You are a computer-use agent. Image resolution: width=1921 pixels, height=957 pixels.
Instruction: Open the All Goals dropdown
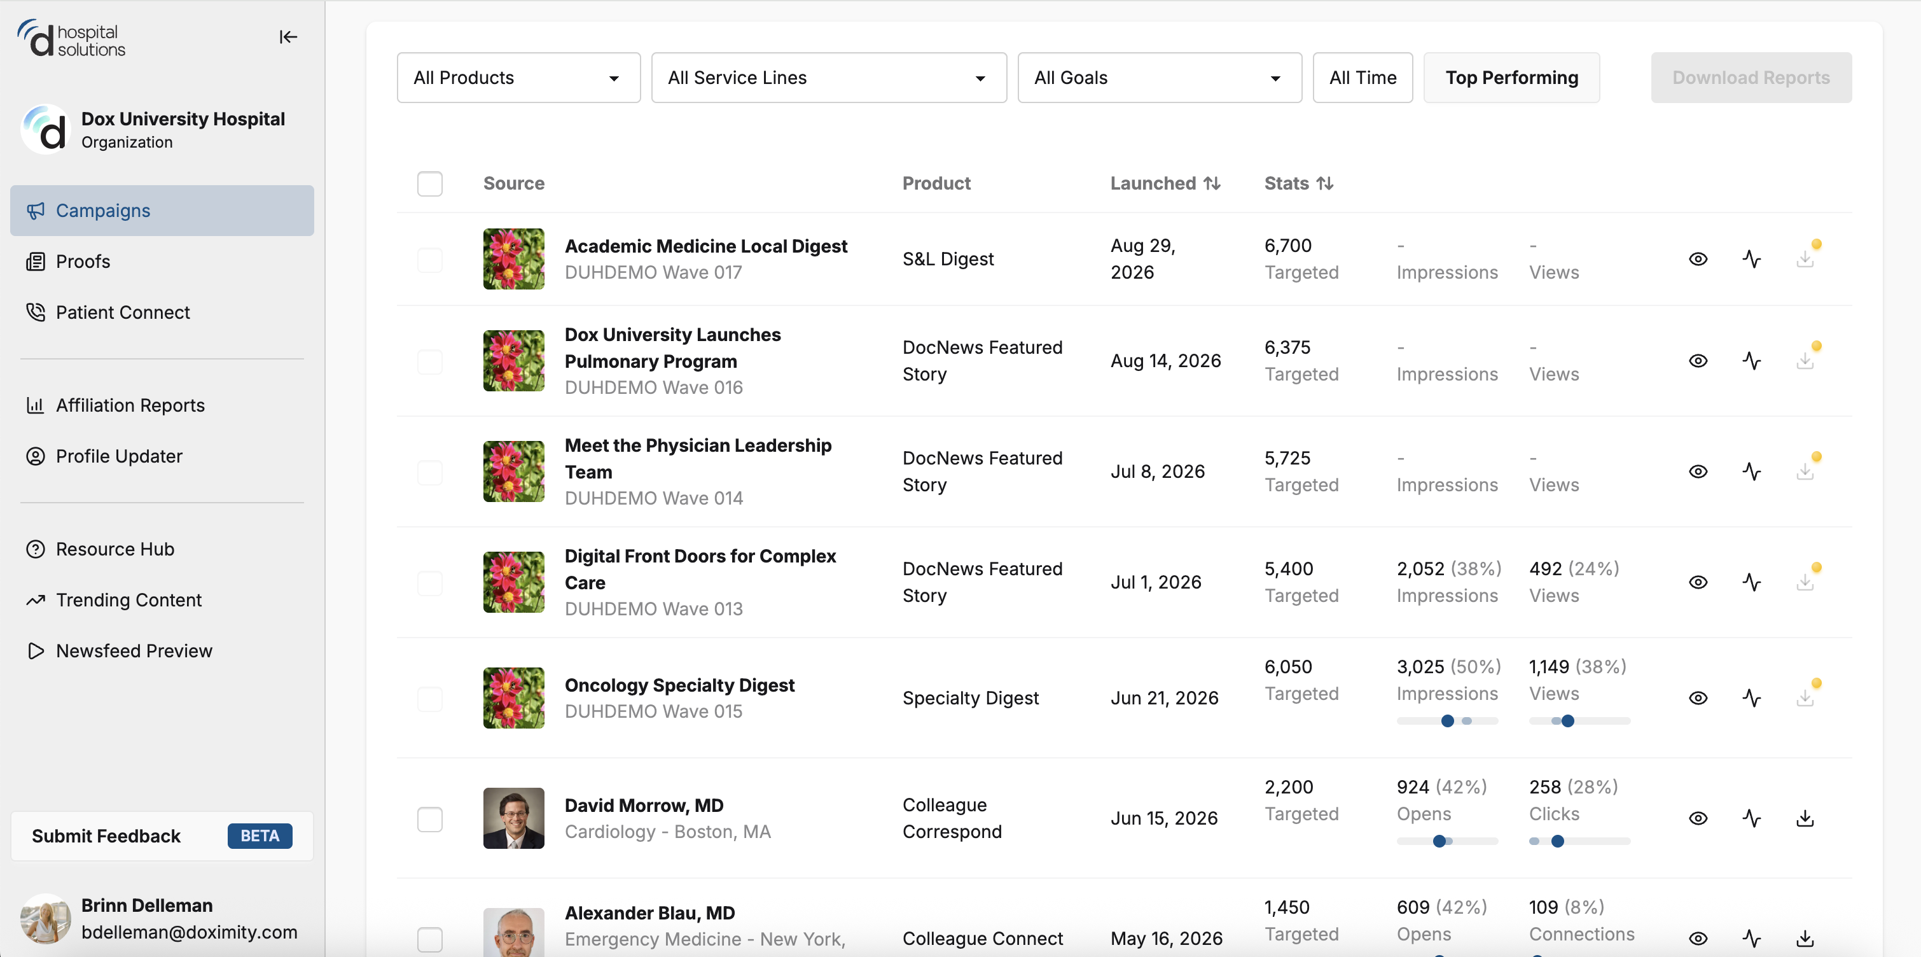tap(1159, 78)
